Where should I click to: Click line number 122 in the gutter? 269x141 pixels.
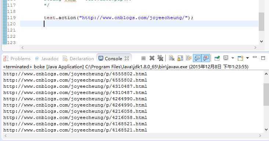[x=11, y=36]
